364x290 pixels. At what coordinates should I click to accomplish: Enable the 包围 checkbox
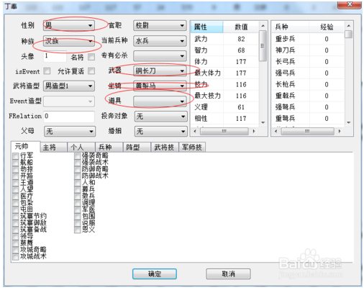[78, 217]
